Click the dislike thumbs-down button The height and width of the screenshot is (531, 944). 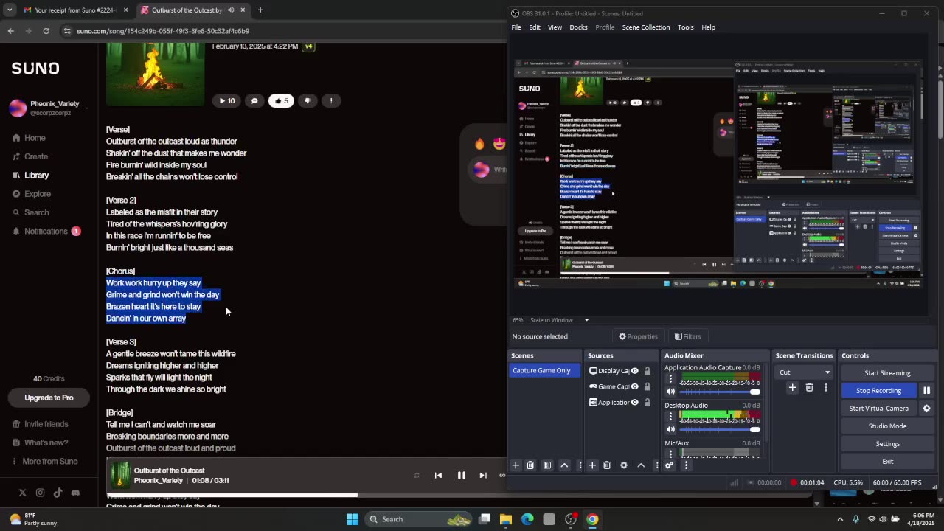[x=308, y=100]
